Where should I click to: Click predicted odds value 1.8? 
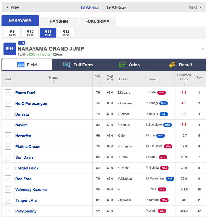(184, 92)
